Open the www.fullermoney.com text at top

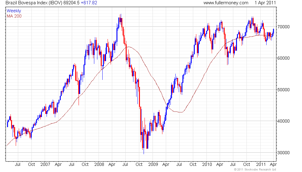pyautogui.click(x=226, y=3)
